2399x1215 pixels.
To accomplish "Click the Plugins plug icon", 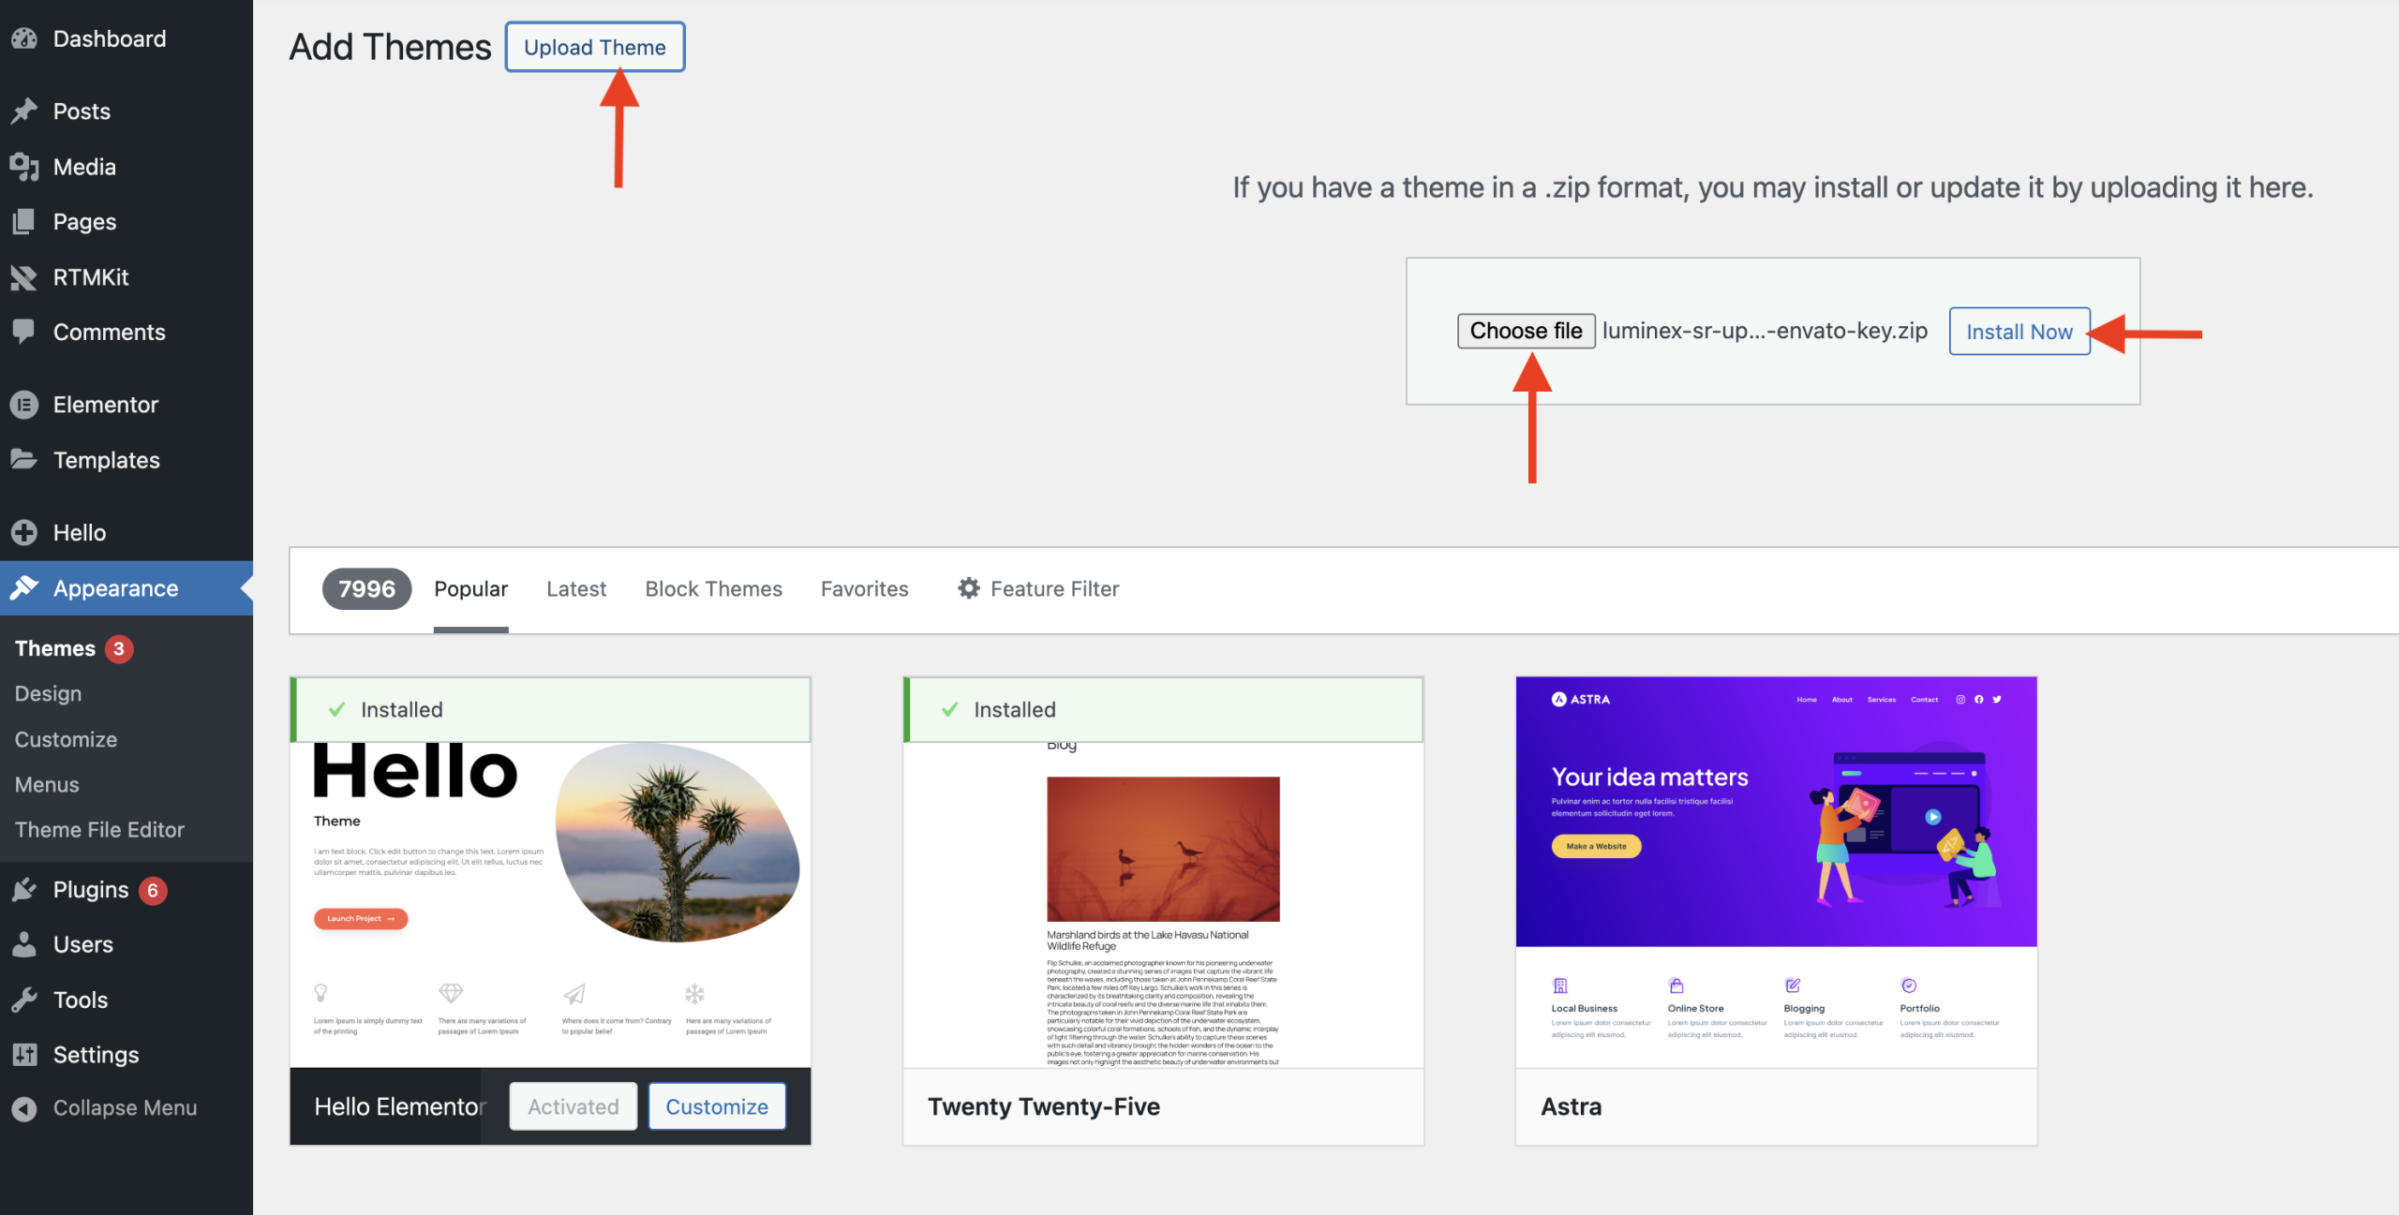I will point(24,890).
